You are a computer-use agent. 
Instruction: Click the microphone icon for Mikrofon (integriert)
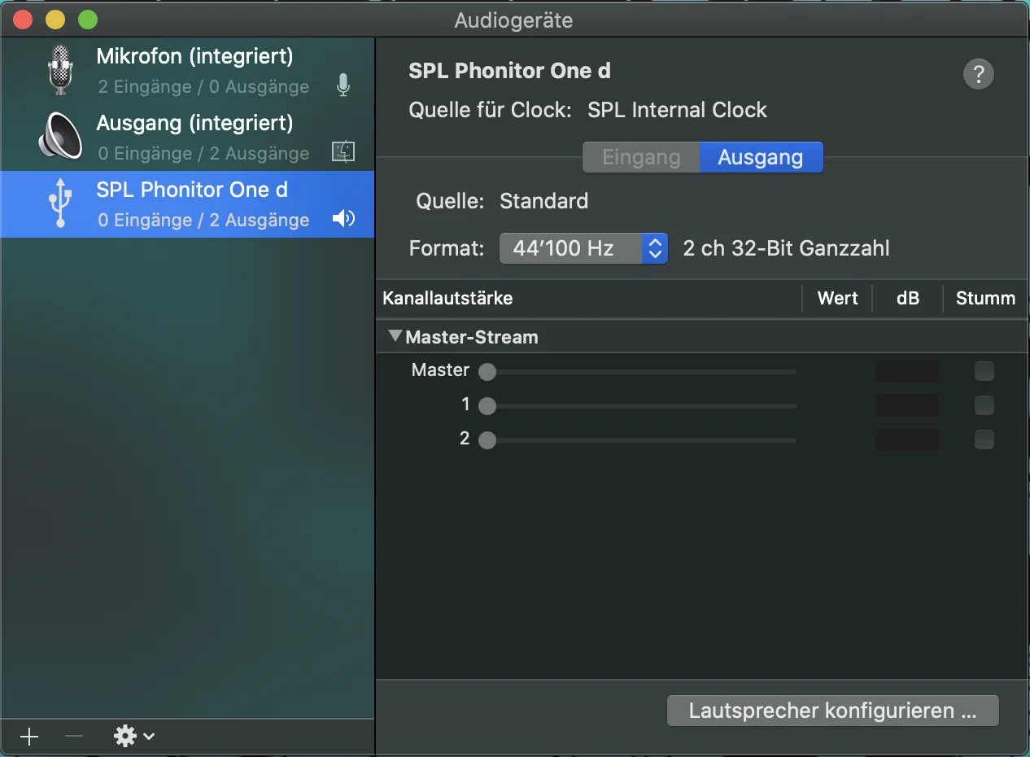point(60,71)
